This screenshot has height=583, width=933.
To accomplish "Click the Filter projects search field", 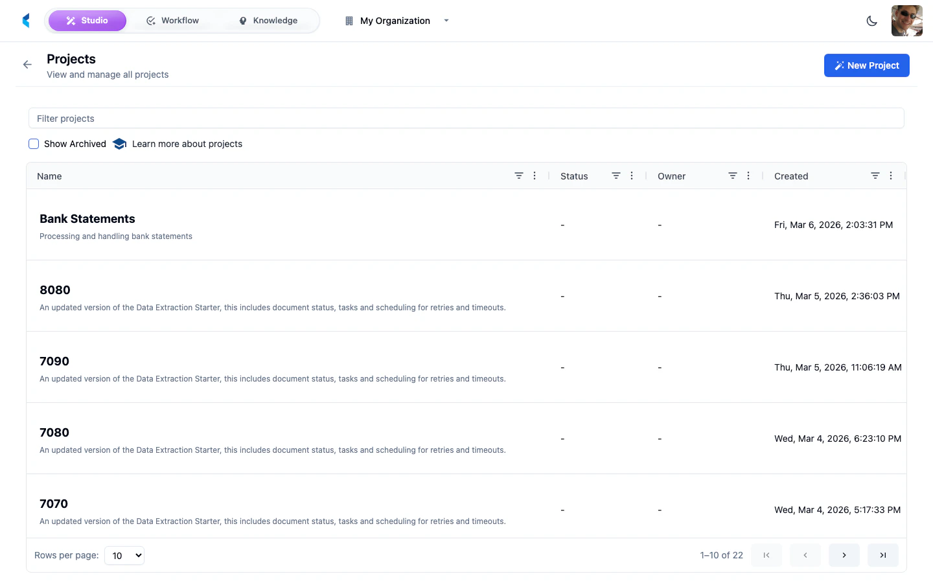I will point(465,118).
